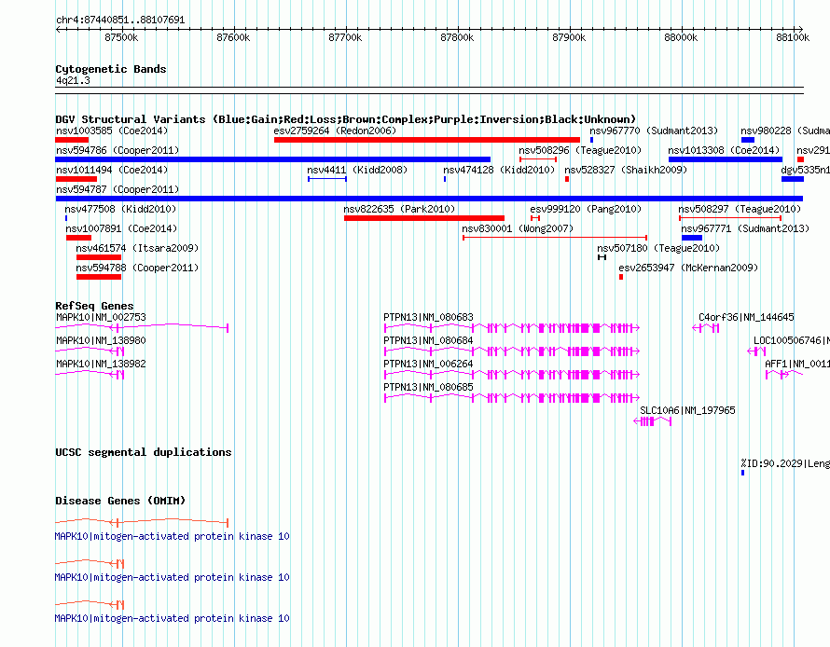Click the nsv1003585 (Coe2014) variant label
This screenshot has height=647, width=830.
point(112,131)
